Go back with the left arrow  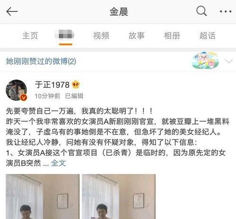point(12,11)
